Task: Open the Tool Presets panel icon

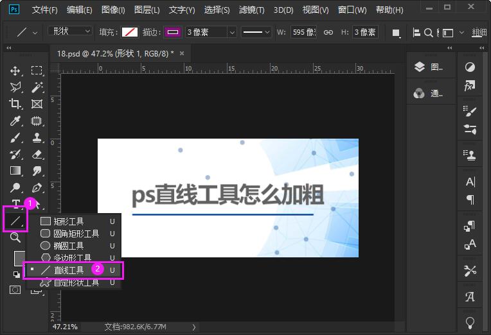Action: [470, 271]
